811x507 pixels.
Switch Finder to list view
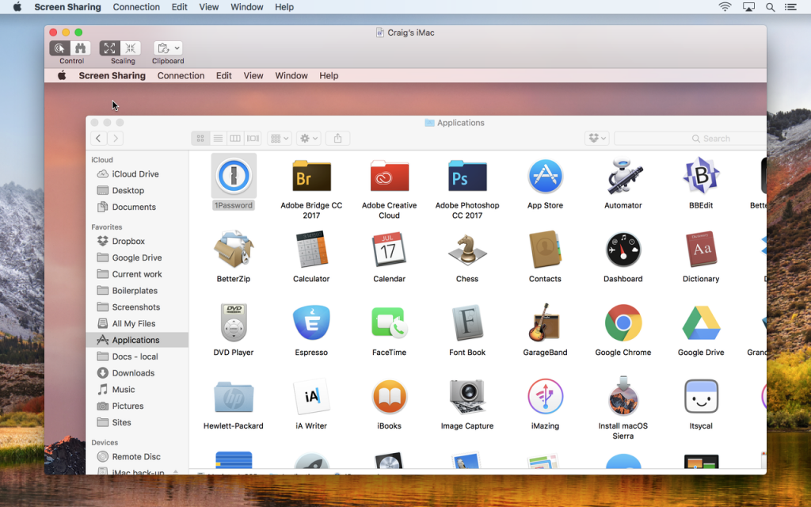point(218,138)
